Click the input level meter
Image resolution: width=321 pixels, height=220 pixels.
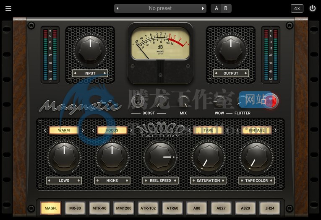(x=50, y=55)
